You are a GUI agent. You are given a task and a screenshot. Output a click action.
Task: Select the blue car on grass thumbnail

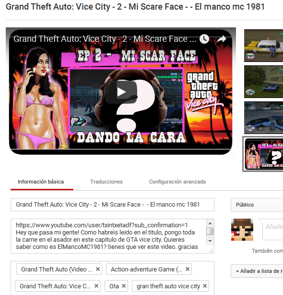pos(263,82)
